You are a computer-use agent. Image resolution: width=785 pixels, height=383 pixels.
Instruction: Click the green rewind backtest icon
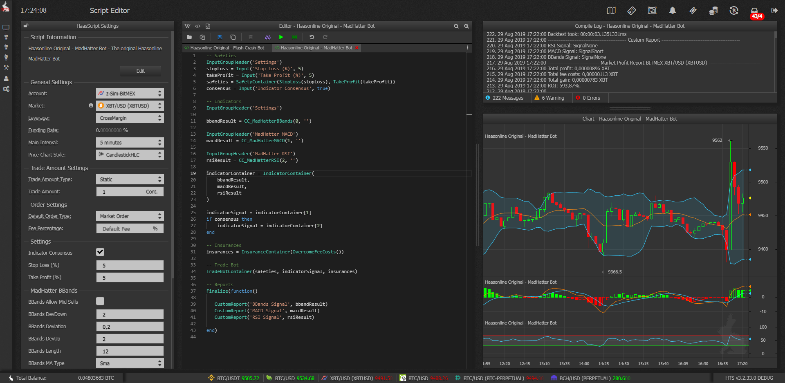pos(294,37)
